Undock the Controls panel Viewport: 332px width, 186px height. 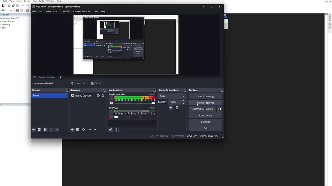click(221, 90)
